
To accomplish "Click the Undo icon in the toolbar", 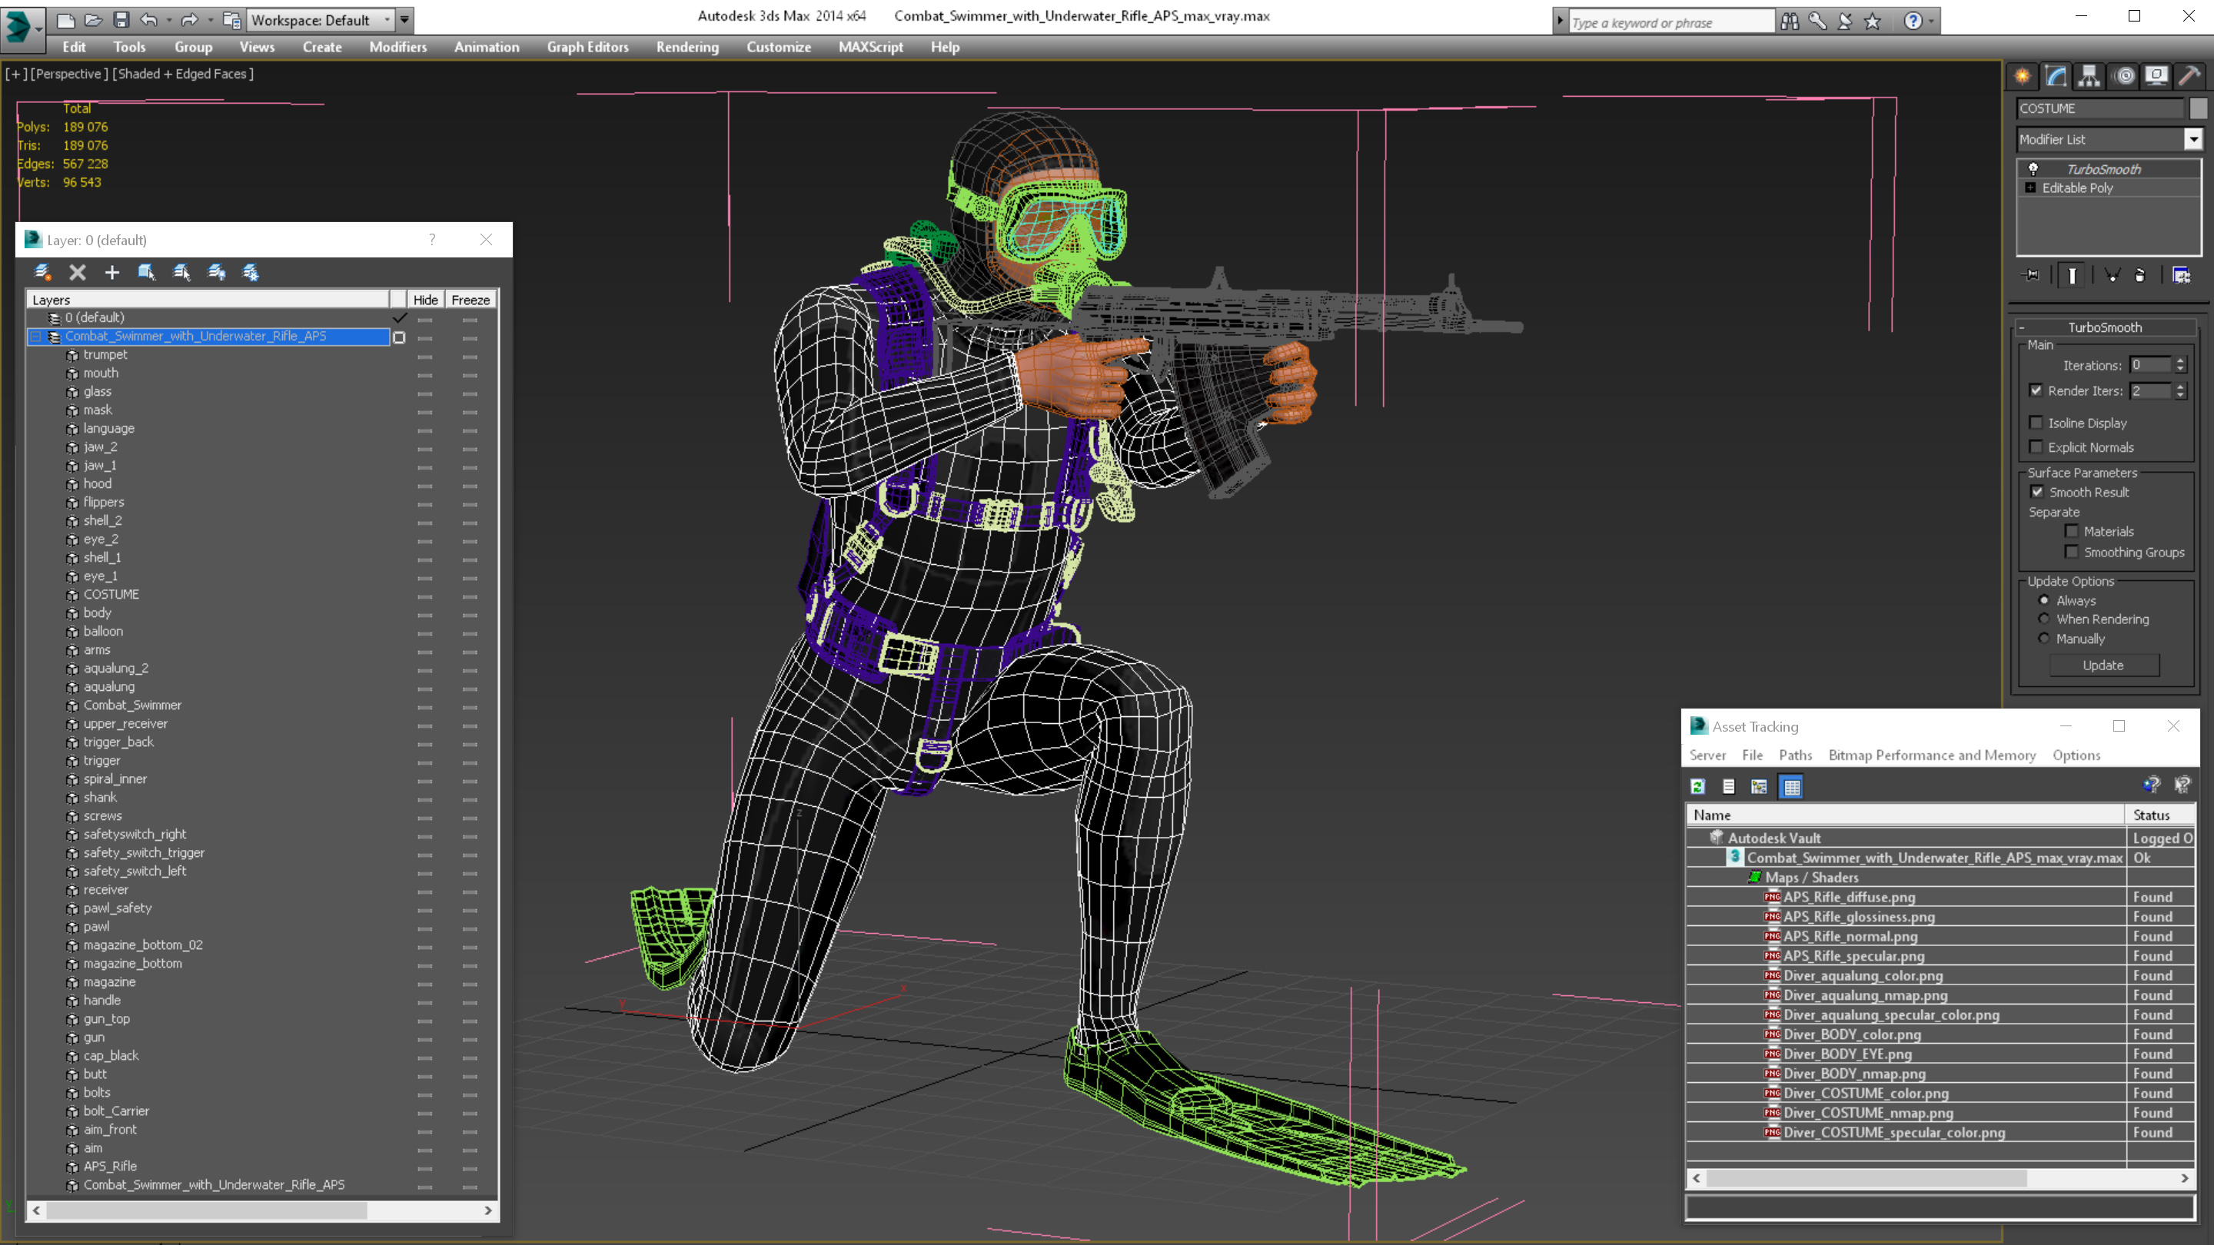I will (x=152, y=18).
